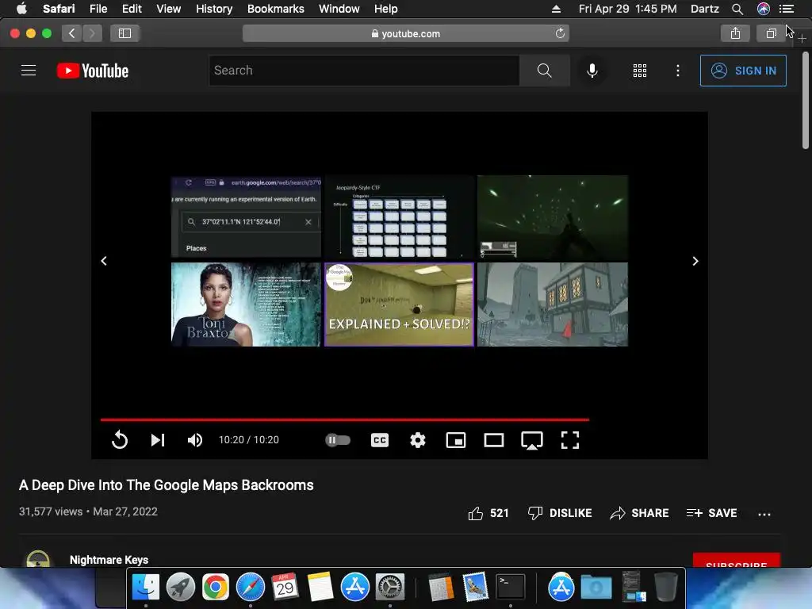Open System Preferences from the Dock
The height and width of the screenshot is (609, 812).
389,587
